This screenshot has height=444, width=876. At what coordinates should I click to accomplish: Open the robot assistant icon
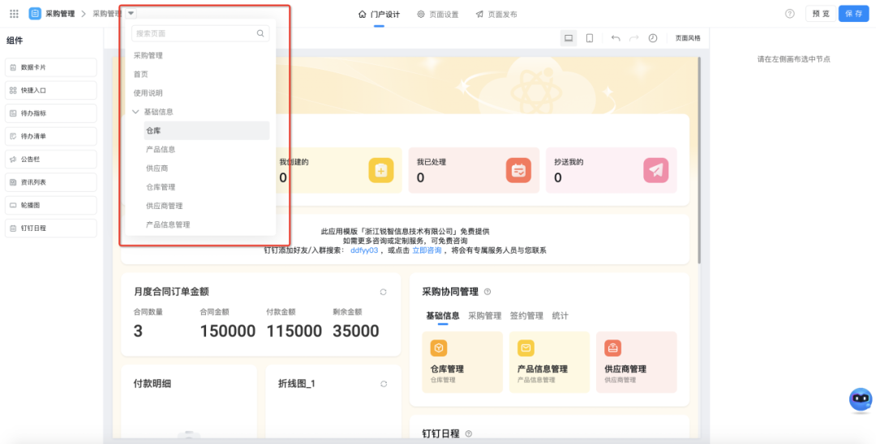coord(860,399)
